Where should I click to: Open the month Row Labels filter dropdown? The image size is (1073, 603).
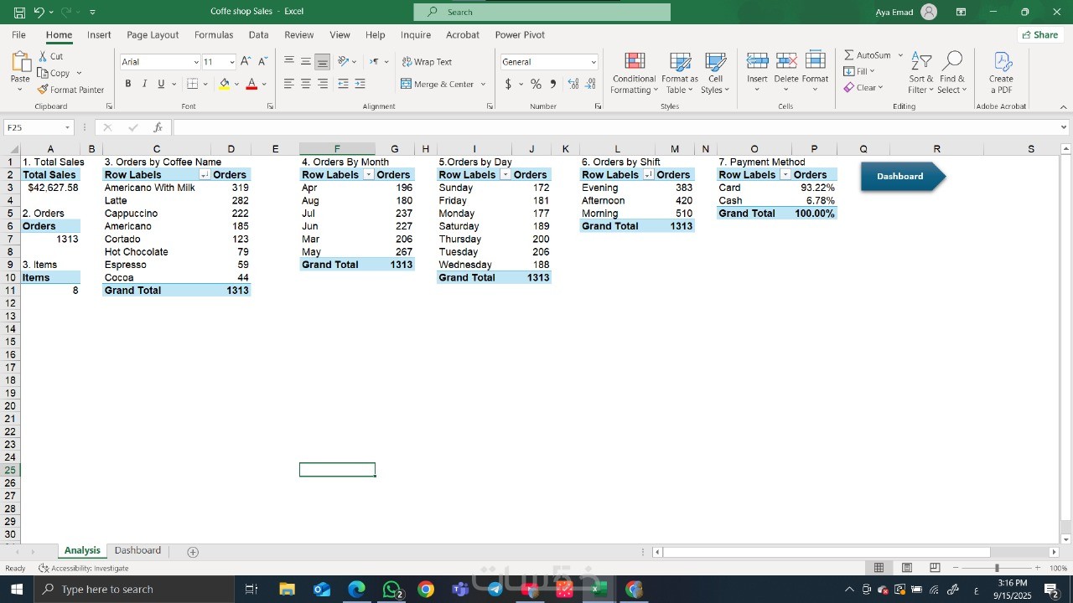(x=369, y=175)
